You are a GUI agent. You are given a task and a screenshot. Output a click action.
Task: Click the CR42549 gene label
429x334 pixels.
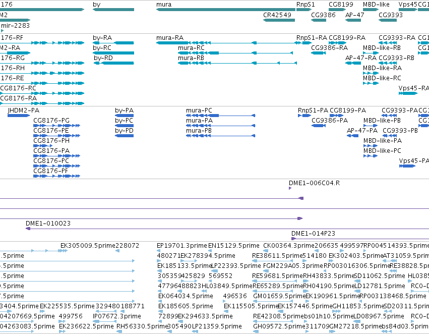pos(277,15)
